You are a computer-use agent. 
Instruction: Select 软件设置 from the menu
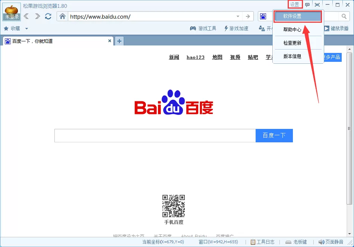298,16
